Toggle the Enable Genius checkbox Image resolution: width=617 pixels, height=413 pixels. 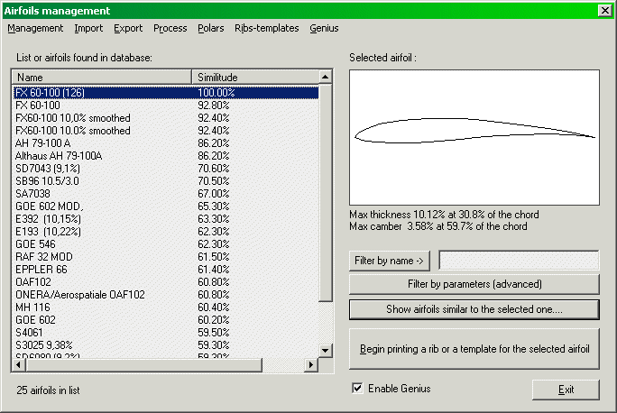358,389
